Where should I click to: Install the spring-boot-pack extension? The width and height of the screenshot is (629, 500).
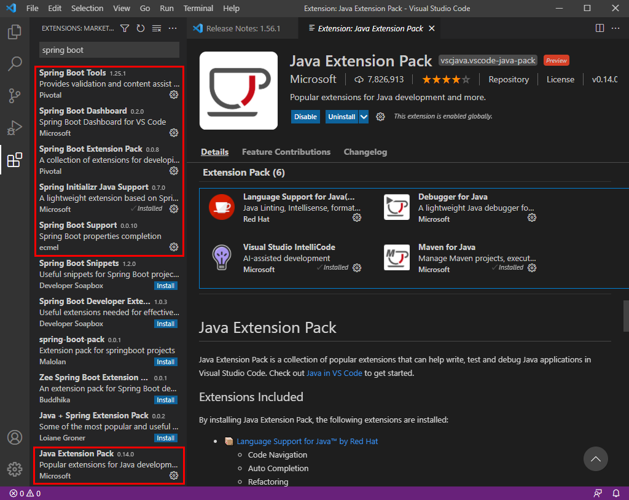pyautogui.click(x=166, y=362)
